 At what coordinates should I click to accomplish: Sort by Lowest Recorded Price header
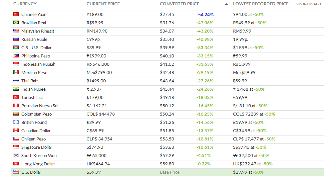[261, 4]
